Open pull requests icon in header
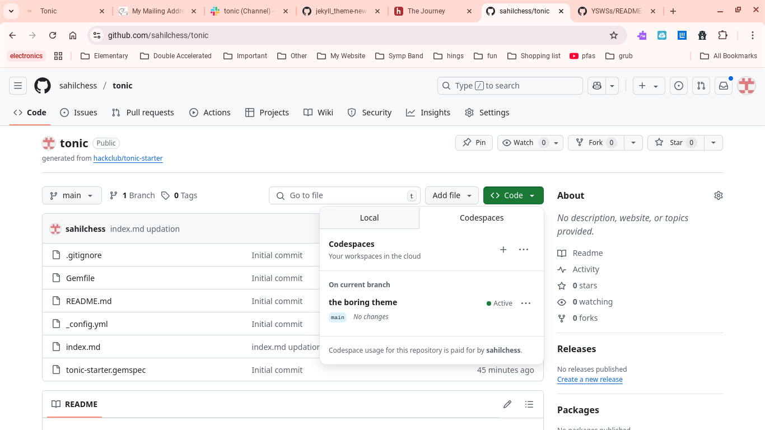The image size is (765, 430). [x=701, y=86]
